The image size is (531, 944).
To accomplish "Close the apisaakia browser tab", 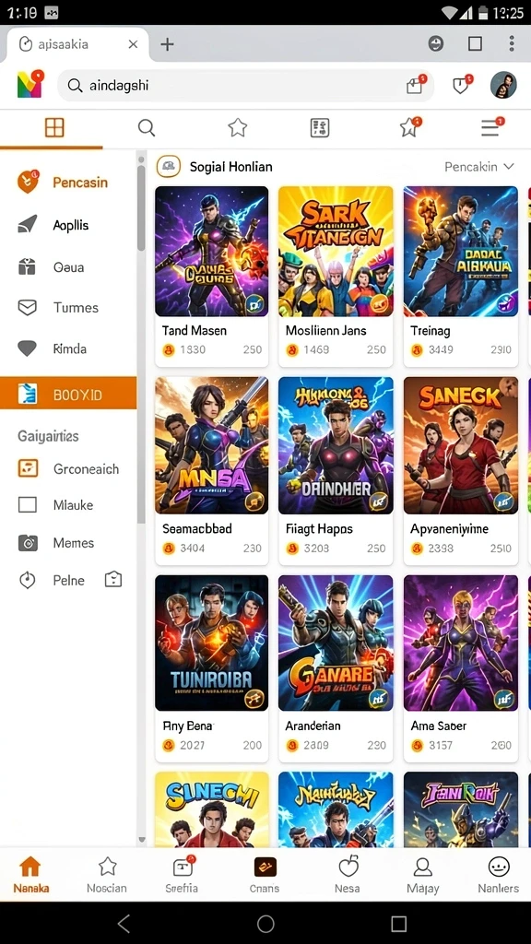I will pyautogui.click(x=133, y=44).
